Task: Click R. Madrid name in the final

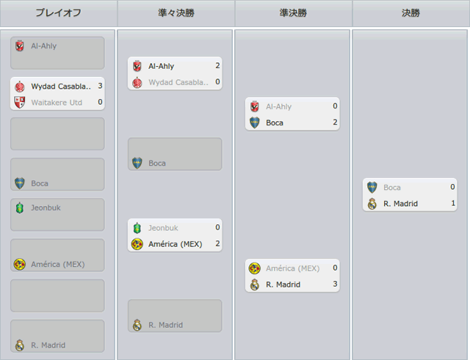Action: 400,204
